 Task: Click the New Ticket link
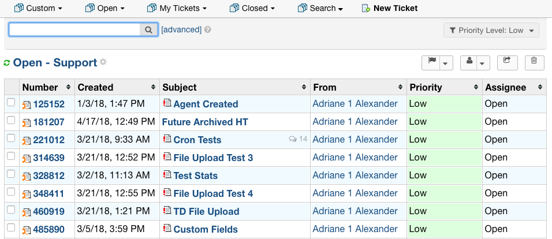(x=390, y=8)
